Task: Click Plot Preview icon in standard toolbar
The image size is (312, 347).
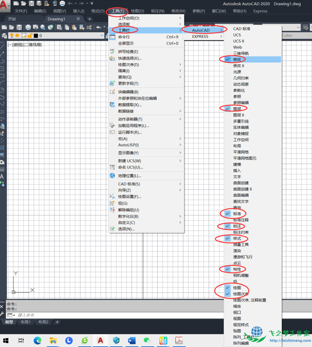Action: (35, 27)
